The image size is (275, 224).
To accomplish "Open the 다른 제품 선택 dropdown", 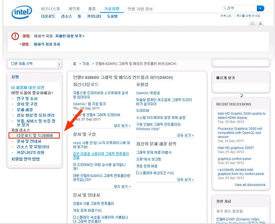I will pos(35,64).
